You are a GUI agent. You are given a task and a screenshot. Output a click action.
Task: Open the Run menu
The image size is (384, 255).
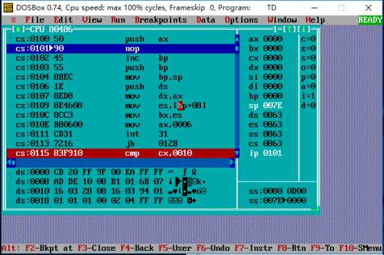point(118,20)
